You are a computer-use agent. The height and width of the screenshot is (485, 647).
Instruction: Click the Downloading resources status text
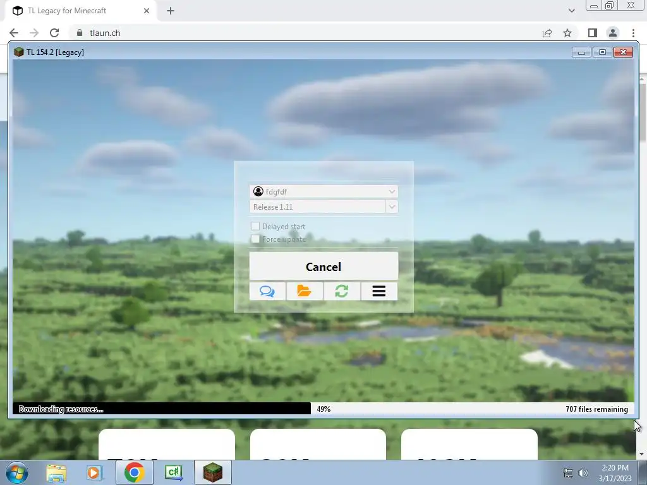click(x=61, y=409)
